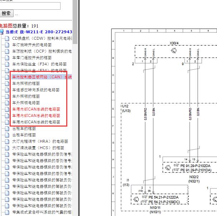Click the page icon for 车内照明的框图
This screenshot has width=217, height=216.
coord(7,83)
